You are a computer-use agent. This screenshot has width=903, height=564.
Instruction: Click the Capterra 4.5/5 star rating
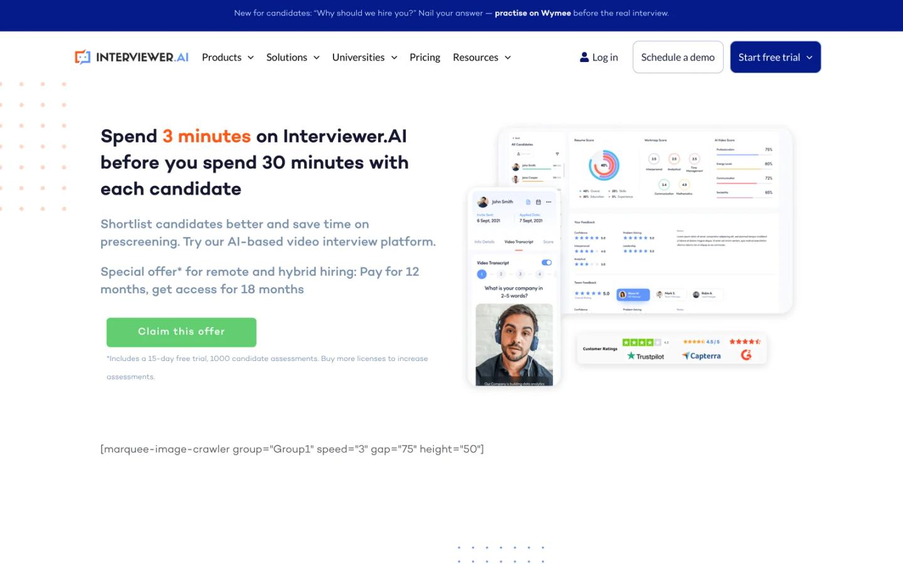point(701,342)
